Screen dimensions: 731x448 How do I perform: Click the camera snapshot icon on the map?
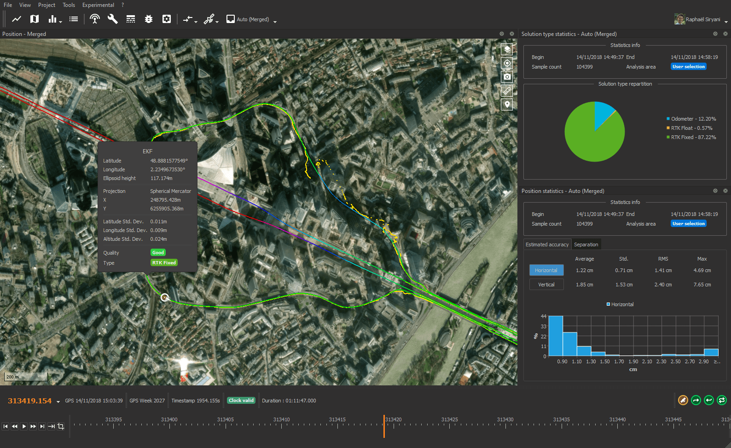tap(507, 77)
